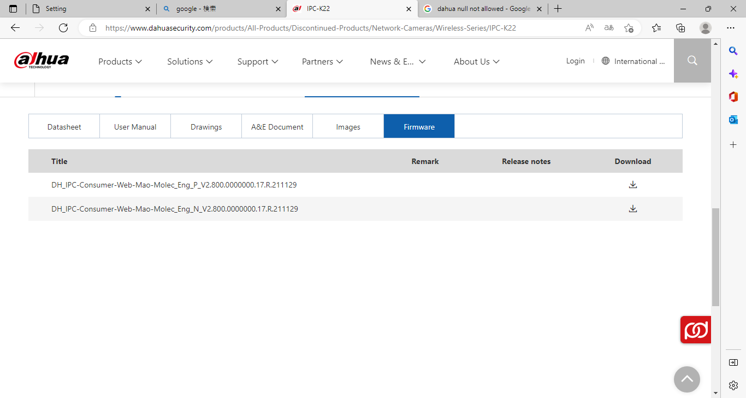The image size is (746, 398).
Task: Reload the current page
Action: tap(63, 28)
